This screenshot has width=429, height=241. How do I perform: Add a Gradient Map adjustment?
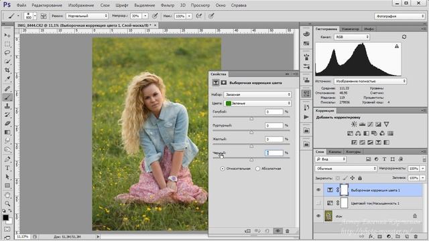tap(386, 143)
